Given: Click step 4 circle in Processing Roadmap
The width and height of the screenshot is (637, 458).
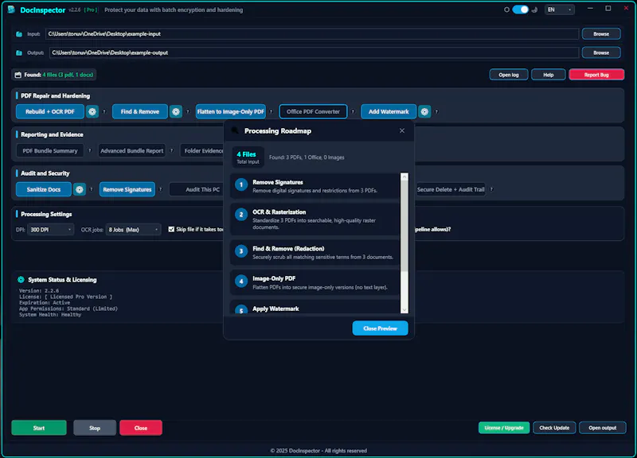Looking at the screenshot, I should (241, 281).
